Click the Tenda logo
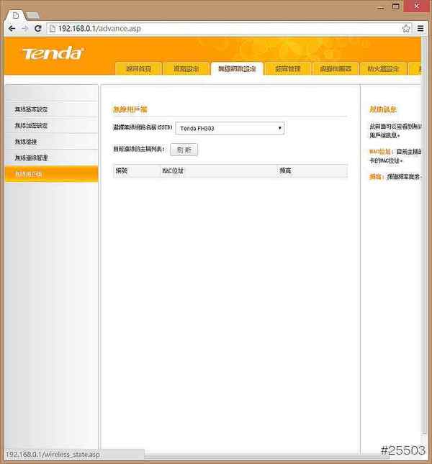The height and width of the screenshot is (464, 432). tap(53, 53)
